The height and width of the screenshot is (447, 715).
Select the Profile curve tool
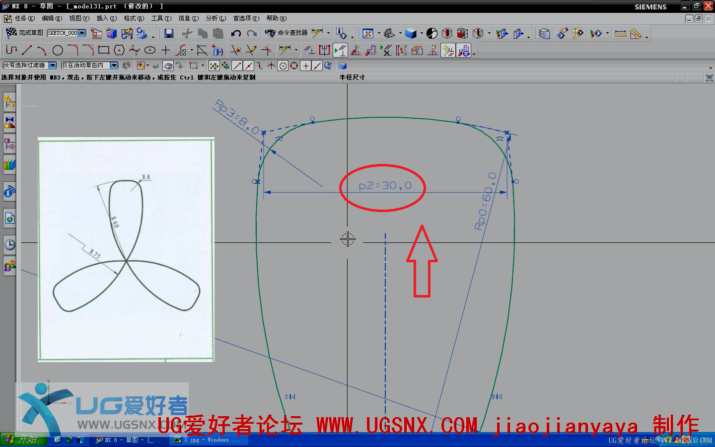(x=11, y=50)
